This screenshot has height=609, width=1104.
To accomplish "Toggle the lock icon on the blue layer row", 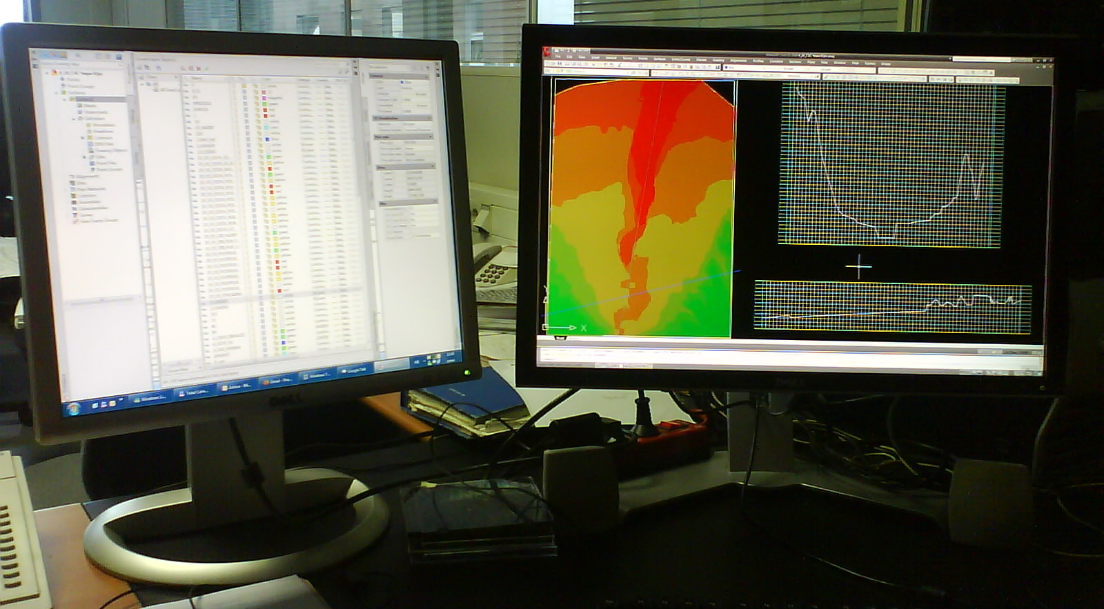I will (260, 139).
